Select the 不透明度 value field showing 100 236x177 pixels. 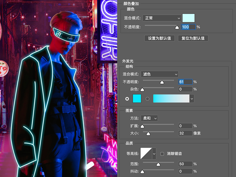tap(188, 27)
